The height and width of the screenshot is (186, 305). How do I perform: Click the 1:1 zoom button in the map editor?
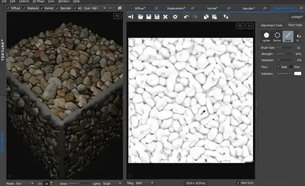click(x=250, y=26)
